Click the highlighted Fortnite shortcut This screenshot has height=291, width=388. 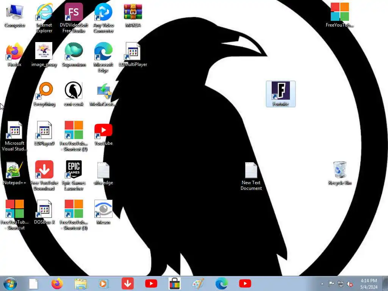click(x=281, y=94)
